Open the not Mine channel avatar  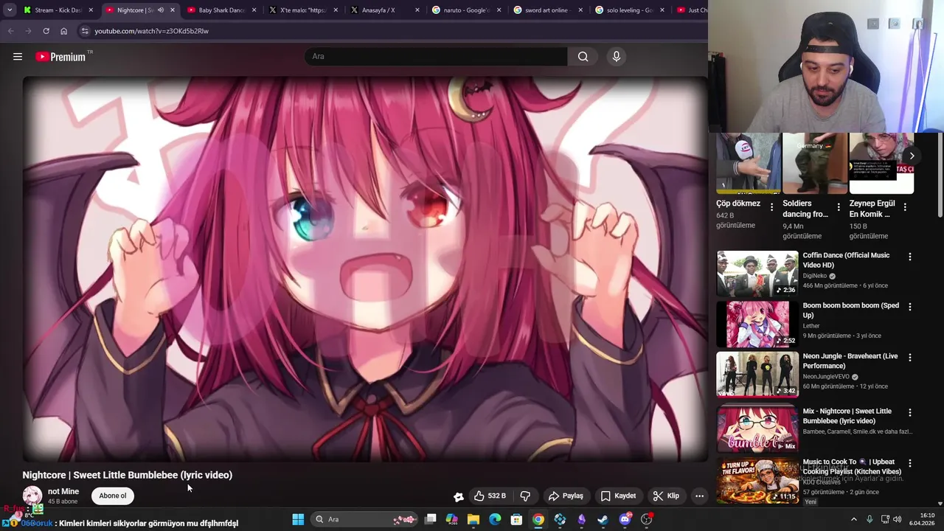click(32, 496)
